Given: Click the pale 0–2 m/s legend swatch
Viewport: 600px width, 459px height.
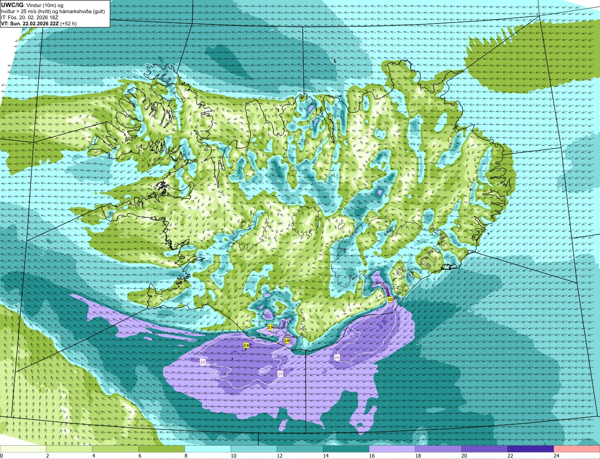Looking at the screenshot, I should click(x=23, y=449).
